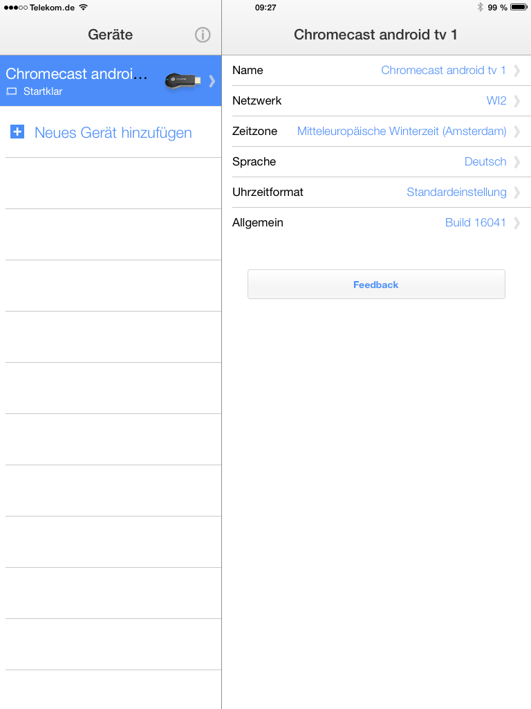
Task: Click the Wi-Fi signal icon
Action: coord(83,7)
